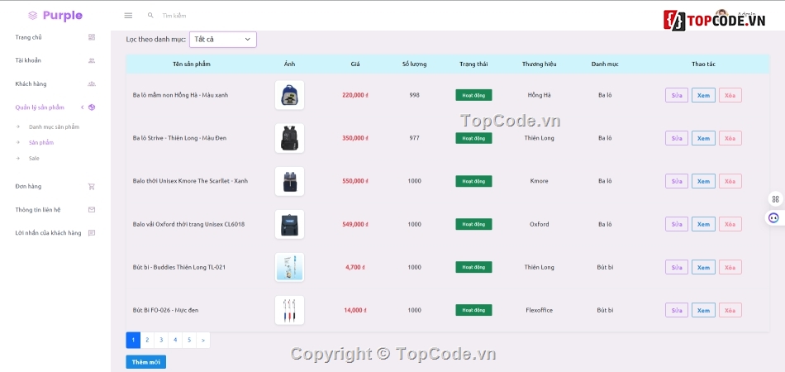Click Xem for Balo vải Oxford CL6018
Viewport: 785px width, 372px height.
(703, 224)
